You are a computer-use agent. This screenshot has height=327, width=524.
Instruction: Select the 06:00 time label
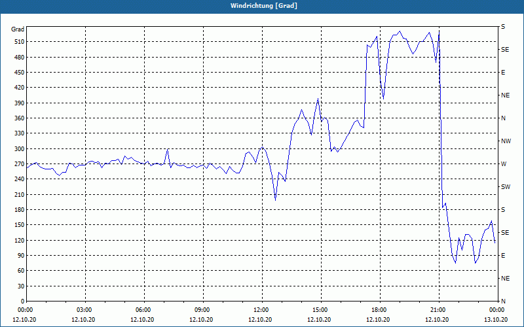click(144, 310)
